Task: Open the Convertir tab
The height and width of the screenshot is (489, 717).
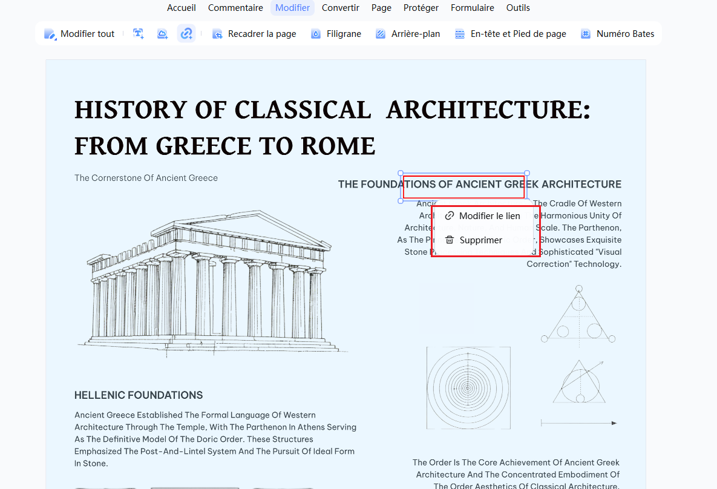Action: (x=341, y=8)
